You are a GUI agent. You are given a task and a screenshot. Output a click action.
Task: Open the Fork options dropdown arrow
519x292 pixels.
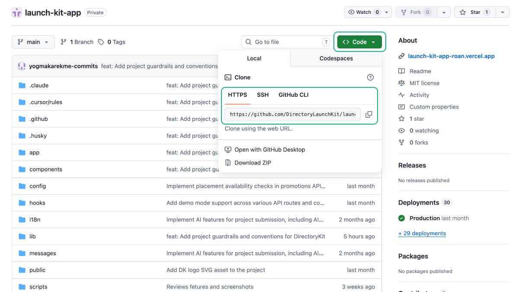444,12
